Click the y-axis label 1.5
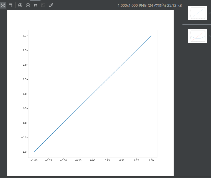This screenshot has height=178, width=211. click(x=25, y=79)
